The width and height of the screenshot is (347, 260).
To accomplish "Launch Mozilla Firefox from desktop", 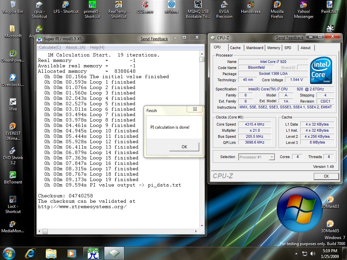I will tap(277, 10).
